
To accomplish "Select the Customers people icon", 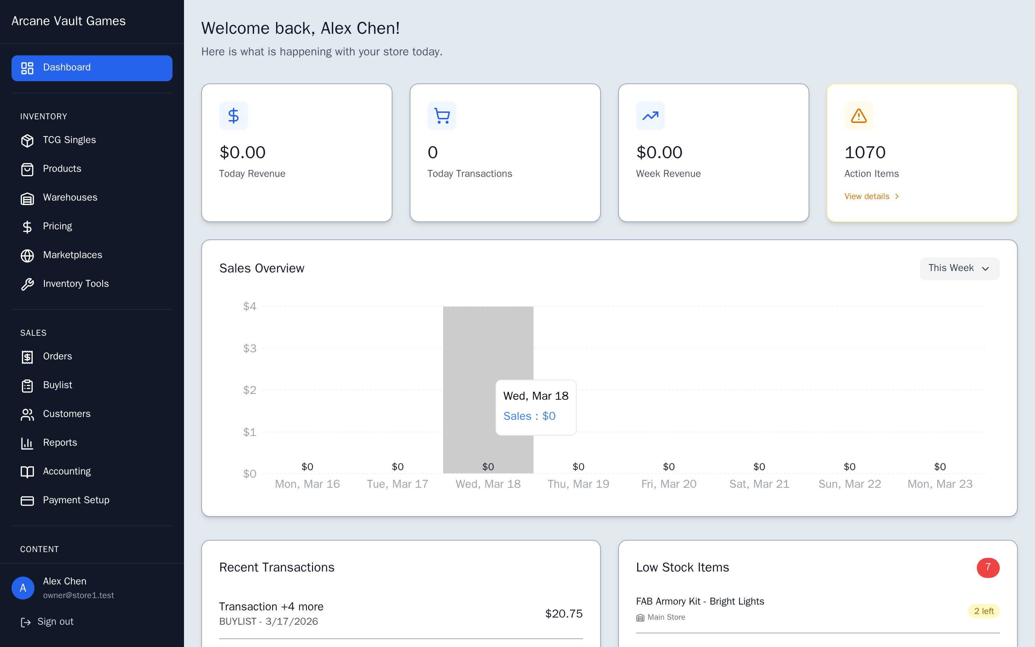I will [27, 414].
